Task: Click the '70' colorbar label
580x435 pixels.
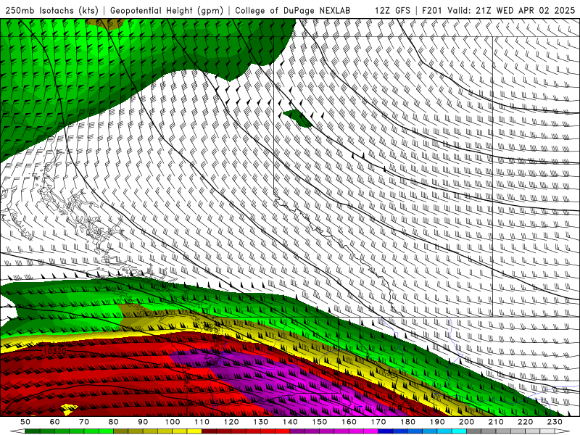Action: coord(84,422)
